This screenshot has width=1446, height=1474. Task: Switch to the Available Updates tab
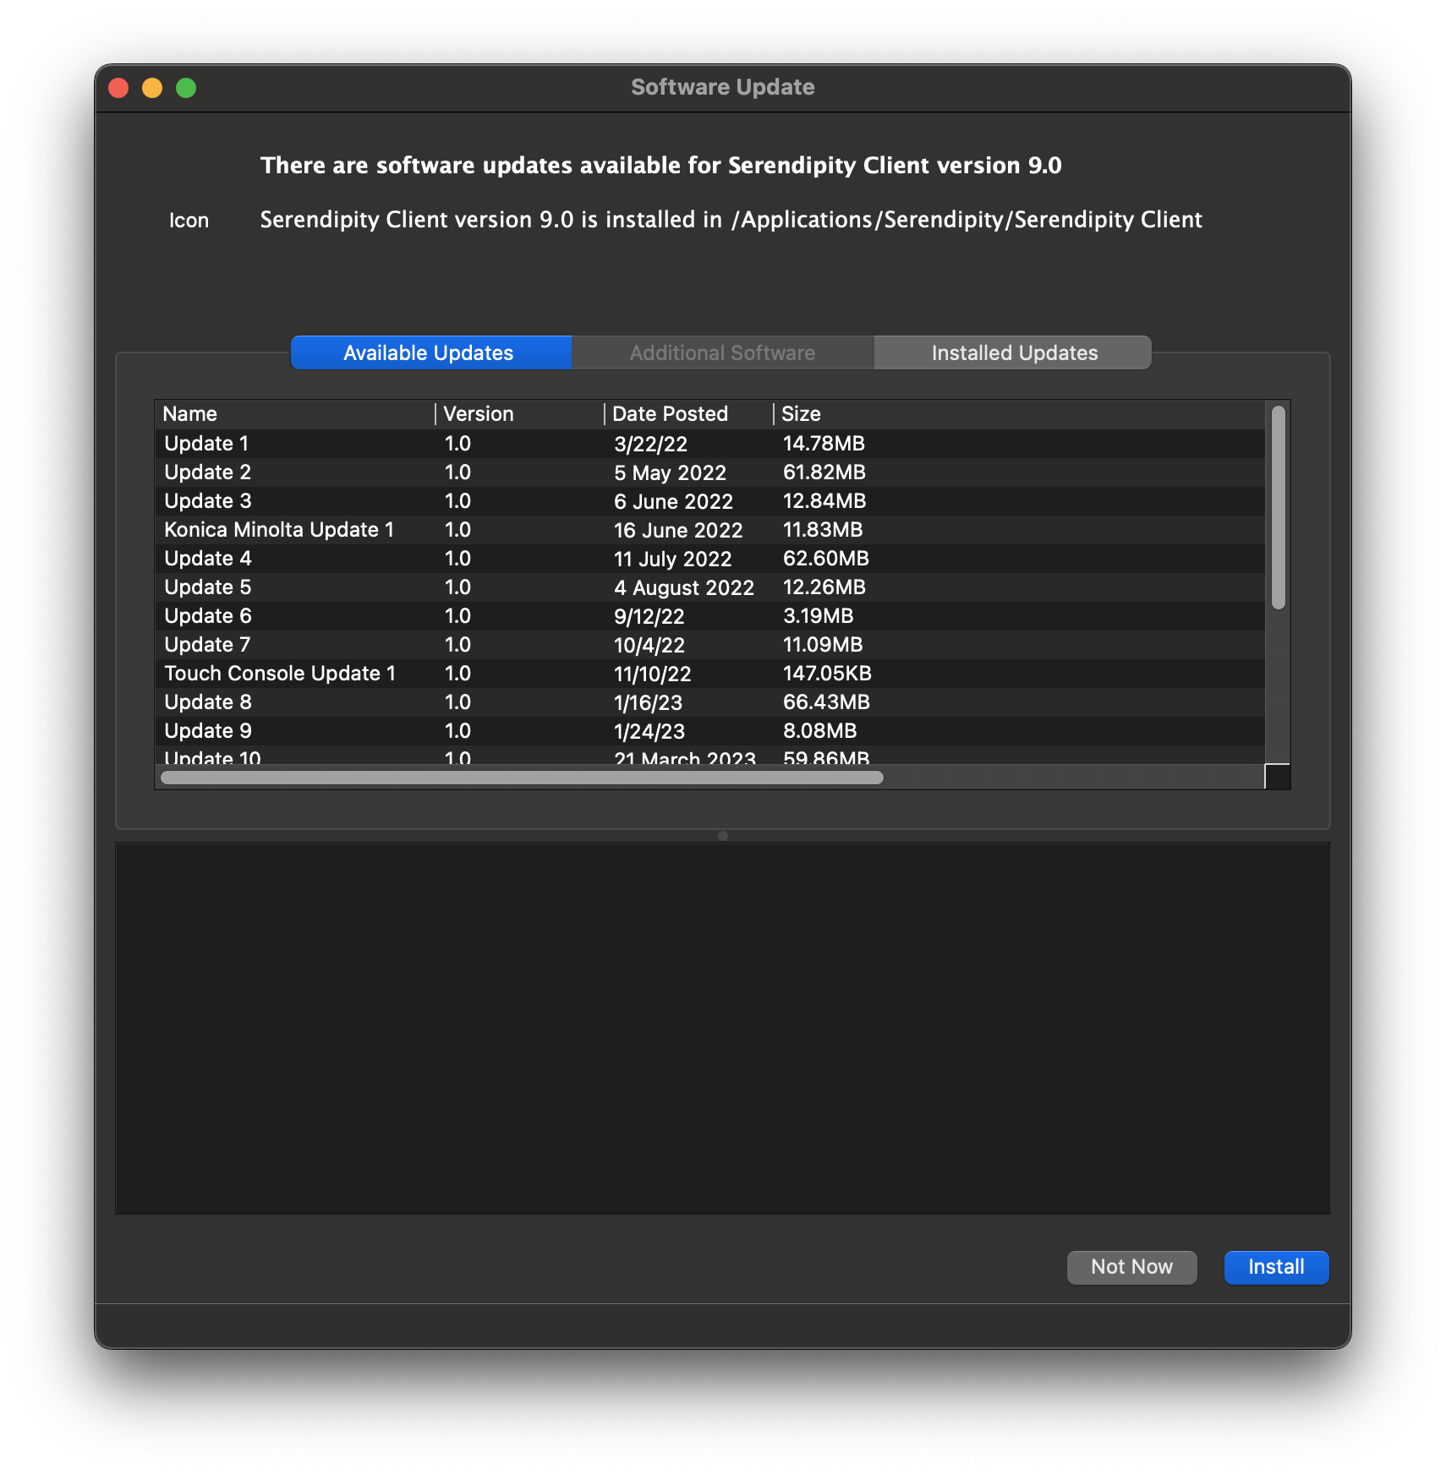[431, 352]
